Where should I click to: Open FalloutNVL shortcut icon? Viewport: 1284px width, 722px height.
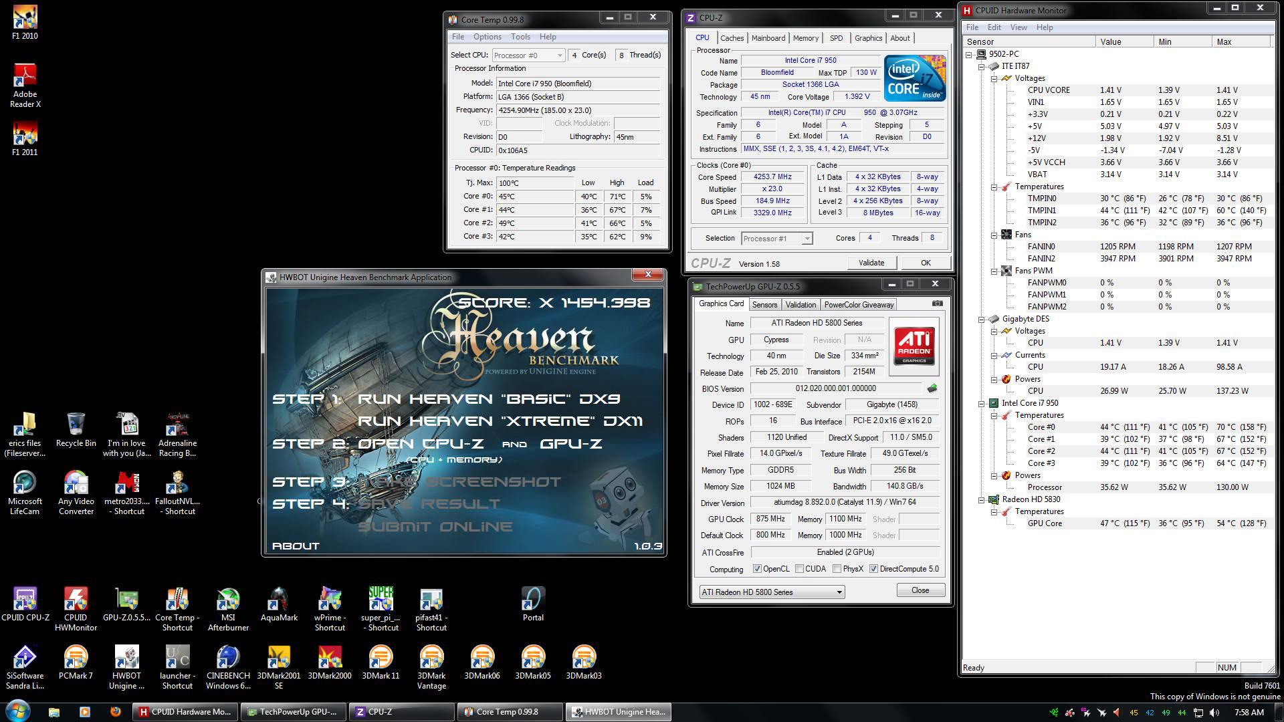pos(177,493)
